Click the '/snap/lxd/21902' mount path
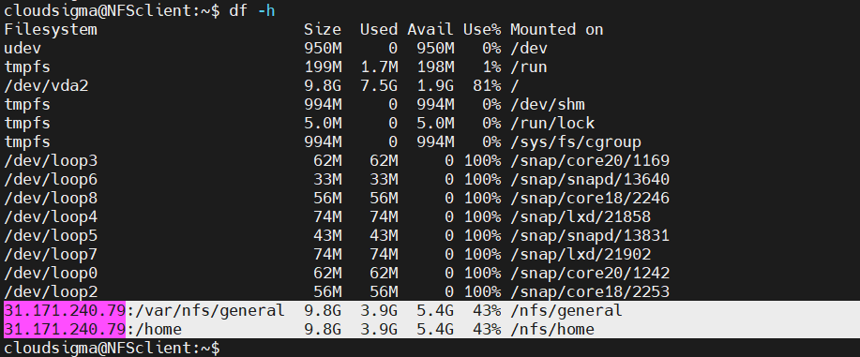 coord(581,254)
